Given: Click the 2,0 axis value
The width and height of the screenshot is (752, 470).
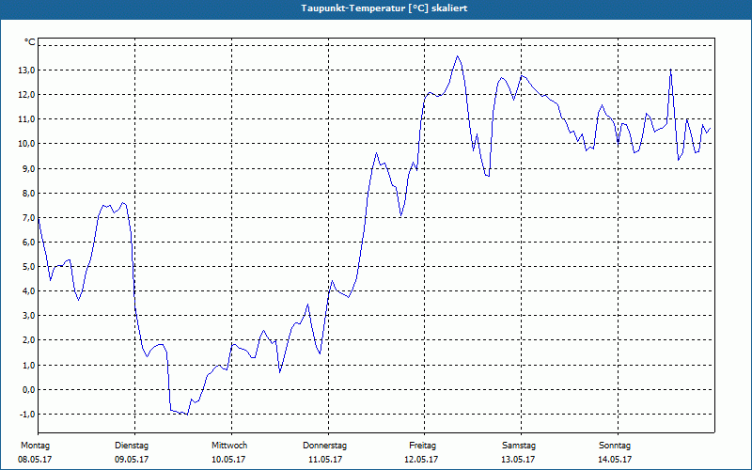Looking at the screenshot, I should 28,340.
